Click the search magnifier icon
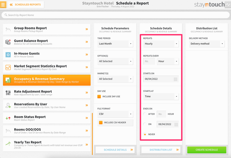The image size is (231, 158). [6, 15]
